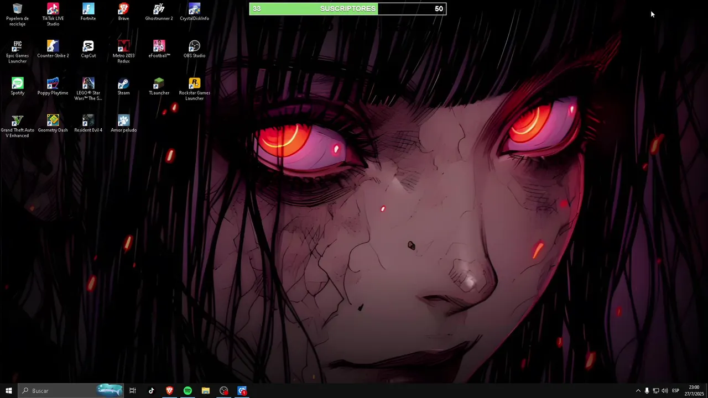Click the search highlight fish image
This screenshot has height=398, width=708.
(110, 390)
